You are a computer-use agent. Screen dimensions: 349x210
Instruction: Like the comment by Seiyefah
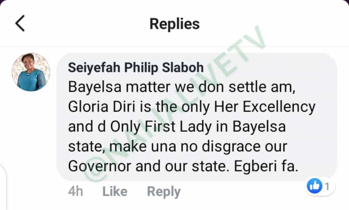pos(115,191)
